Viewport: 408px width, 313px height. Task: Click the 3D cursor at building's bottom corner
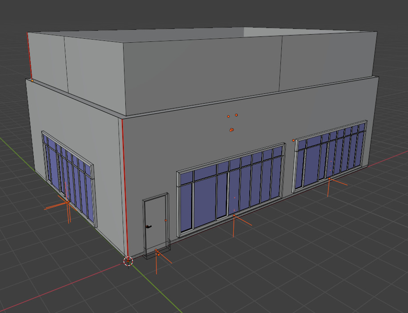pos(128,261)
